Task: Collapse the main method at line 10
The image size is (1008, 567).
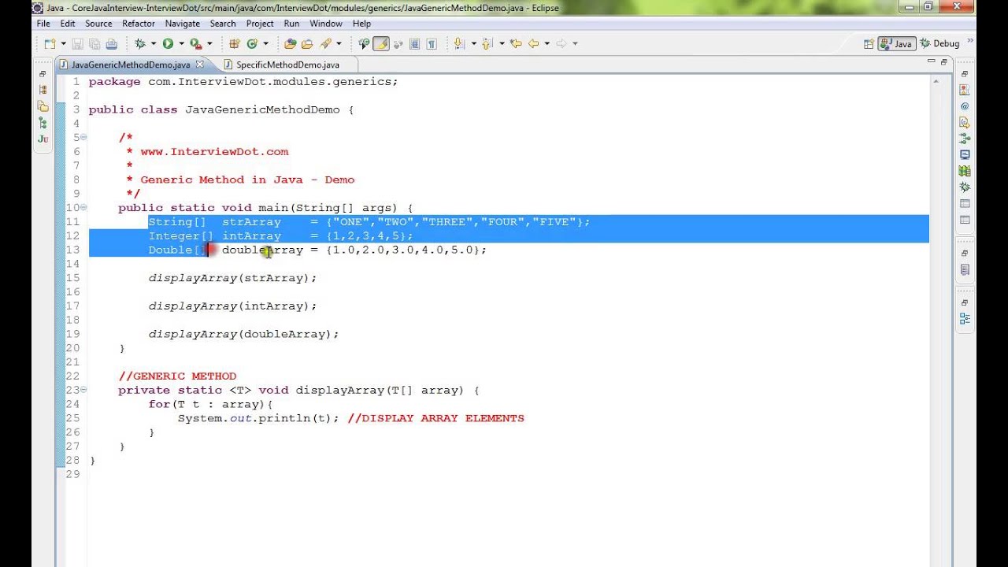Action: (x=83, y=208)
